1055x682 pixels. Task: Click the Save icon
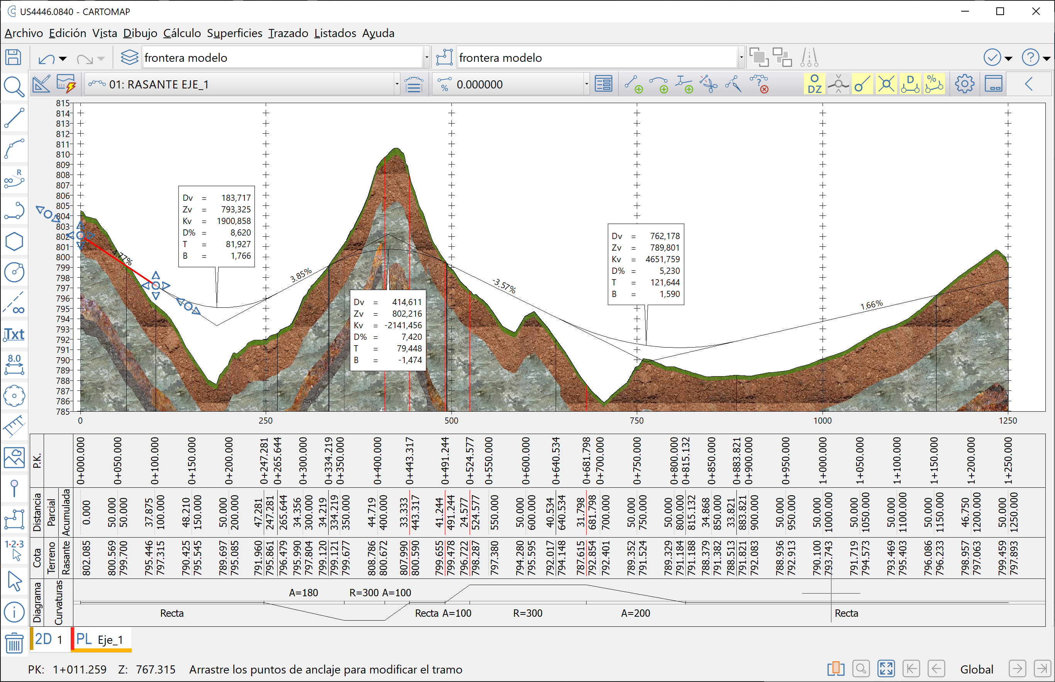(x=13, y=58)
